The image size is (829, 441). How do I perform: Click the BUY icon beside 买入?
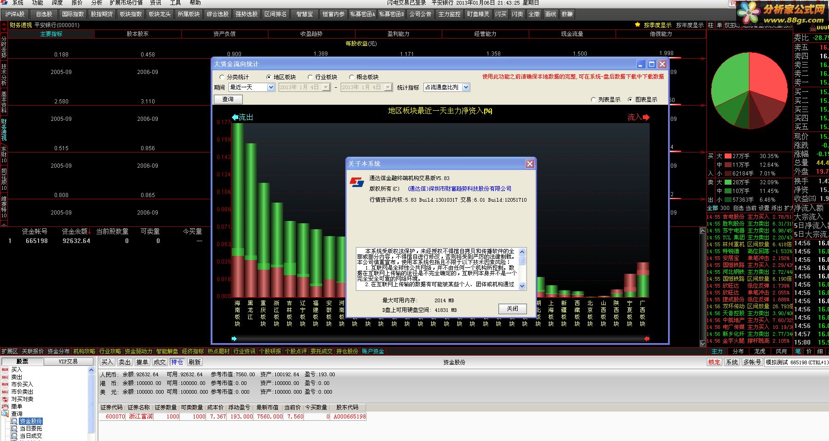5,369
